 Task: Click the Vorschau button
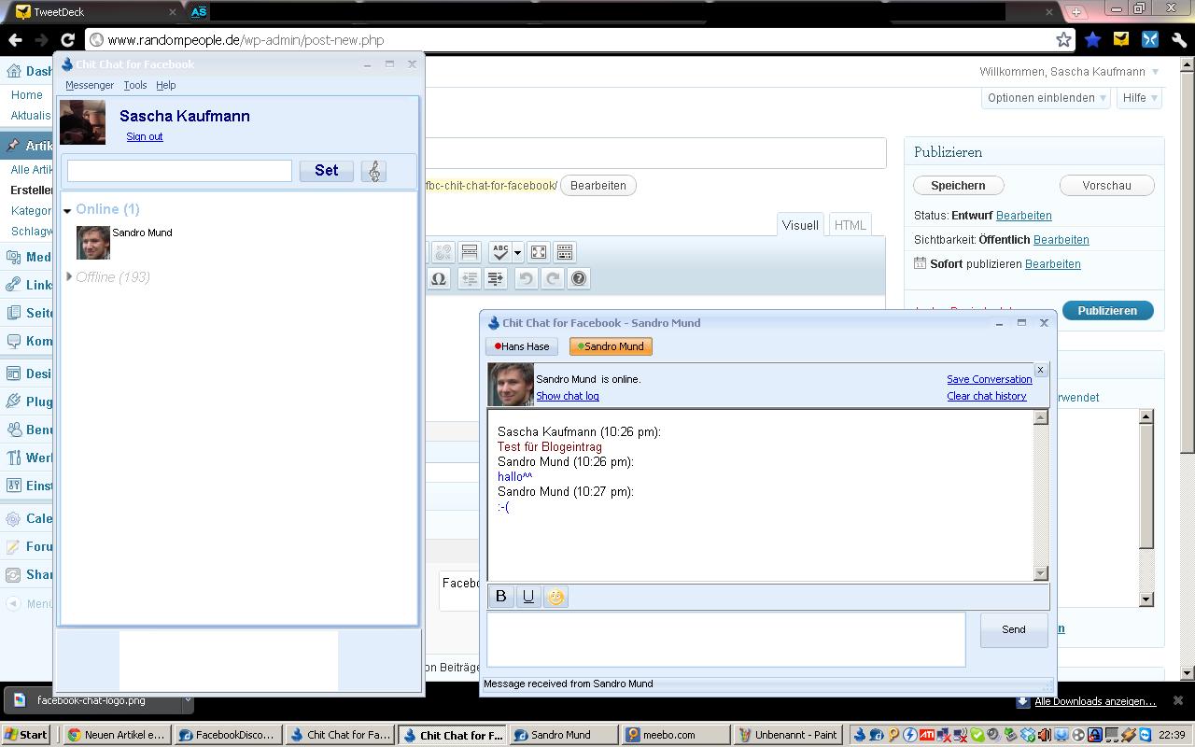point(1106,186)
